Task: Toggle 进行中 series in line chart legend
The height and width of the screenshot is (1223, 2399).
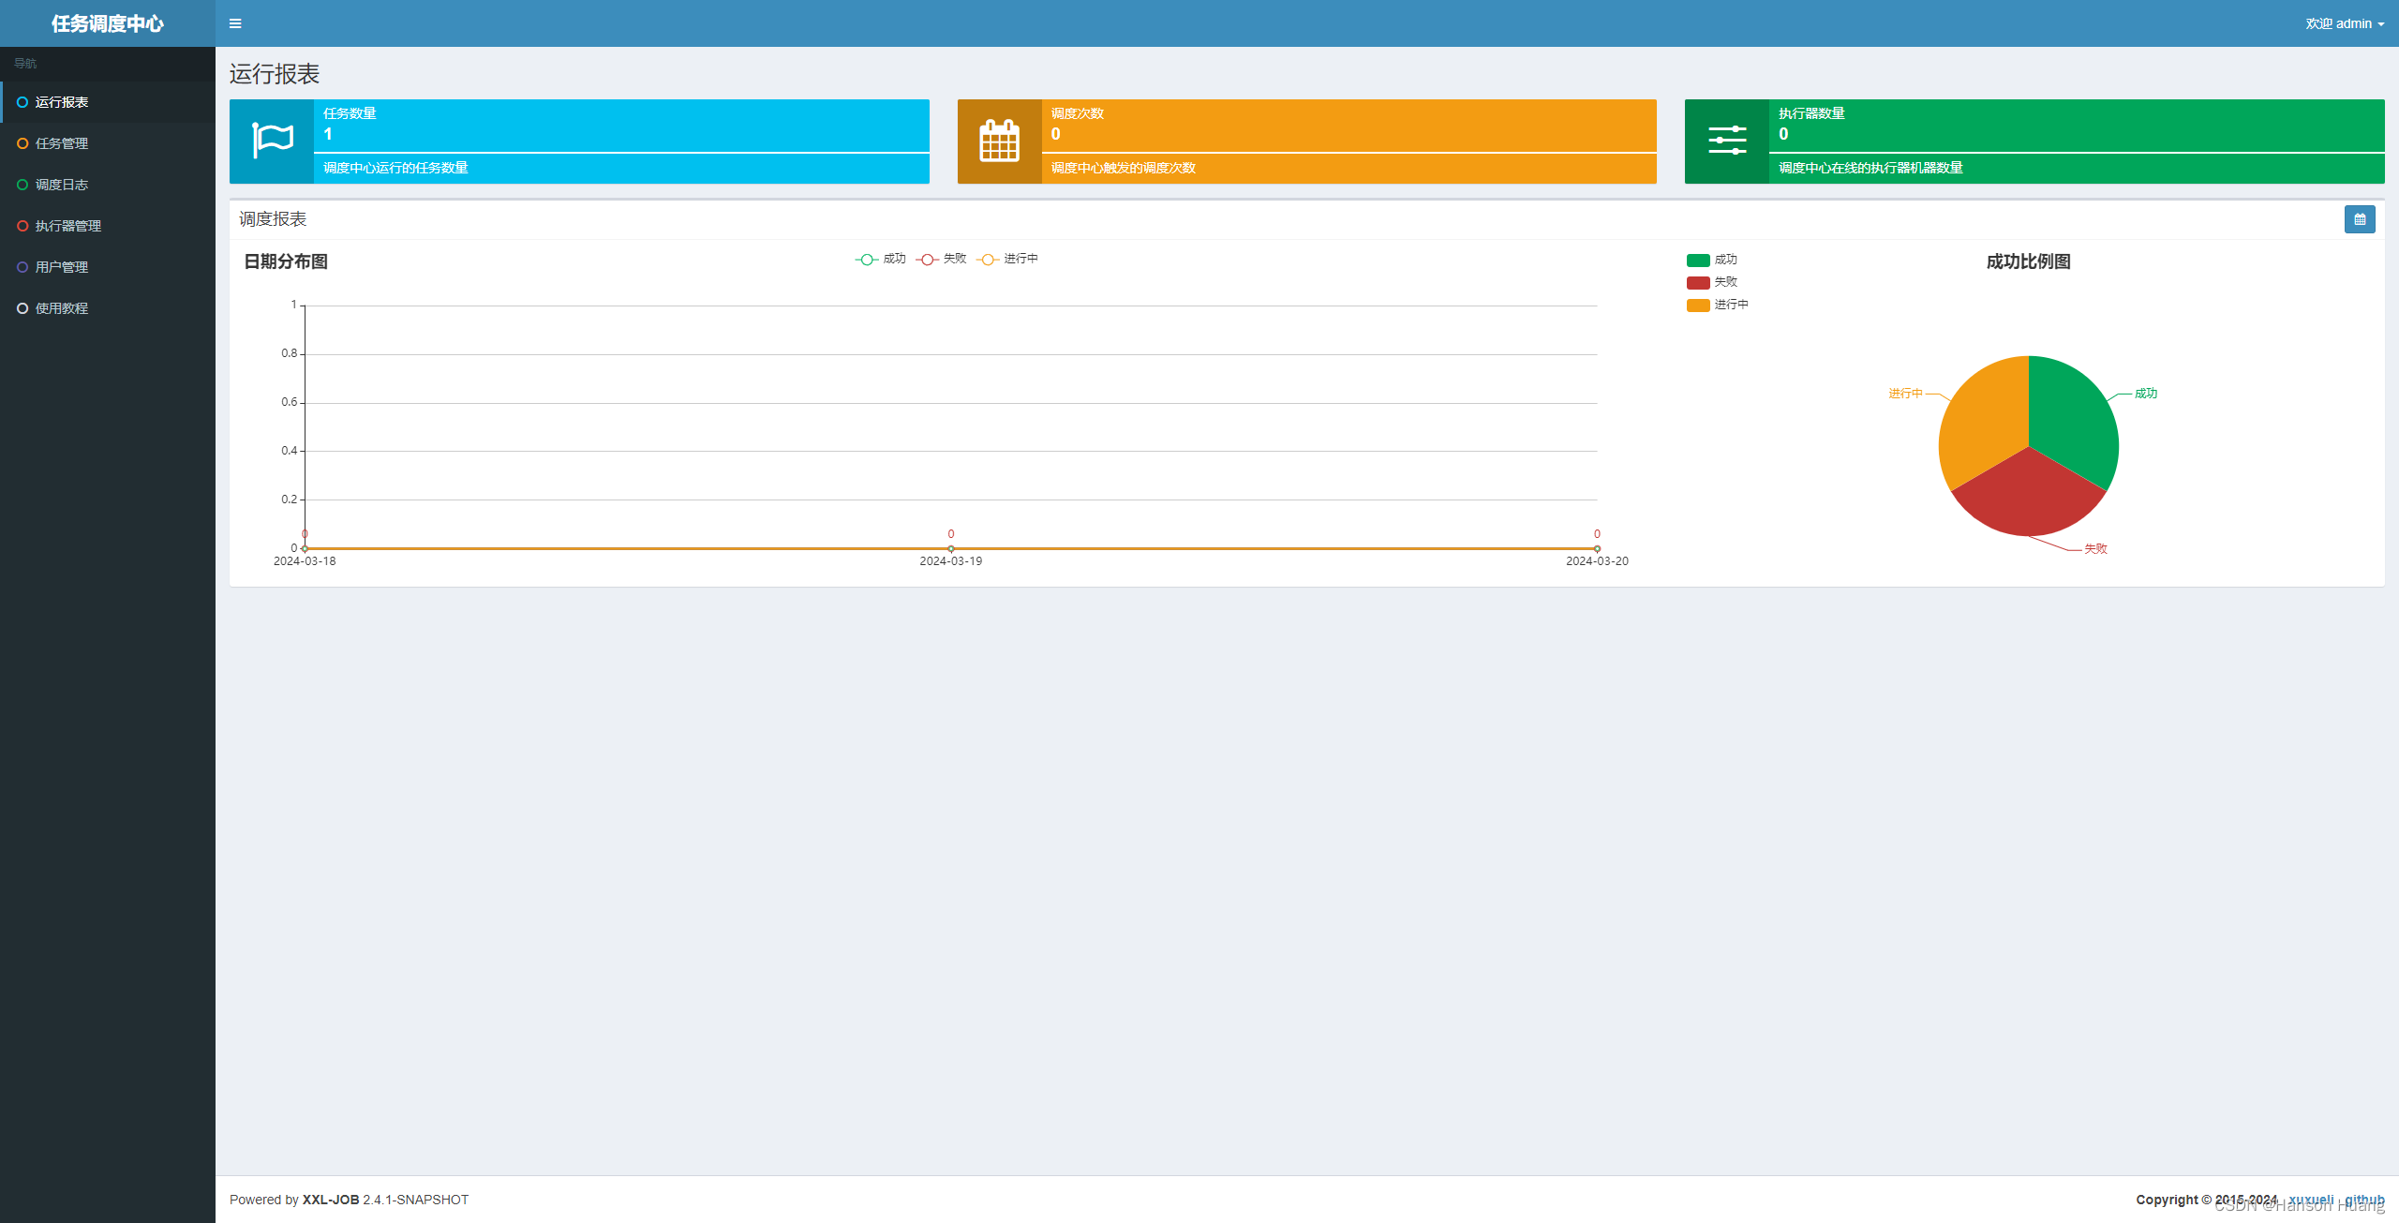Action: click(1007, 259)
